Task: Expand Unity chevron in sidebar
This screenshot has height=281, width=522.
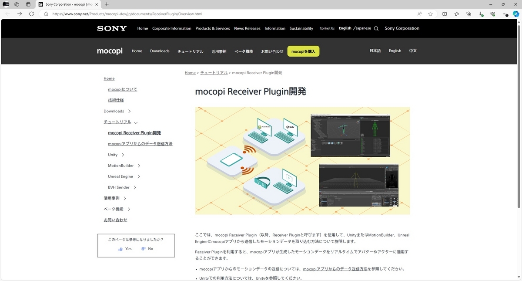Action: (x=123, y=155)
